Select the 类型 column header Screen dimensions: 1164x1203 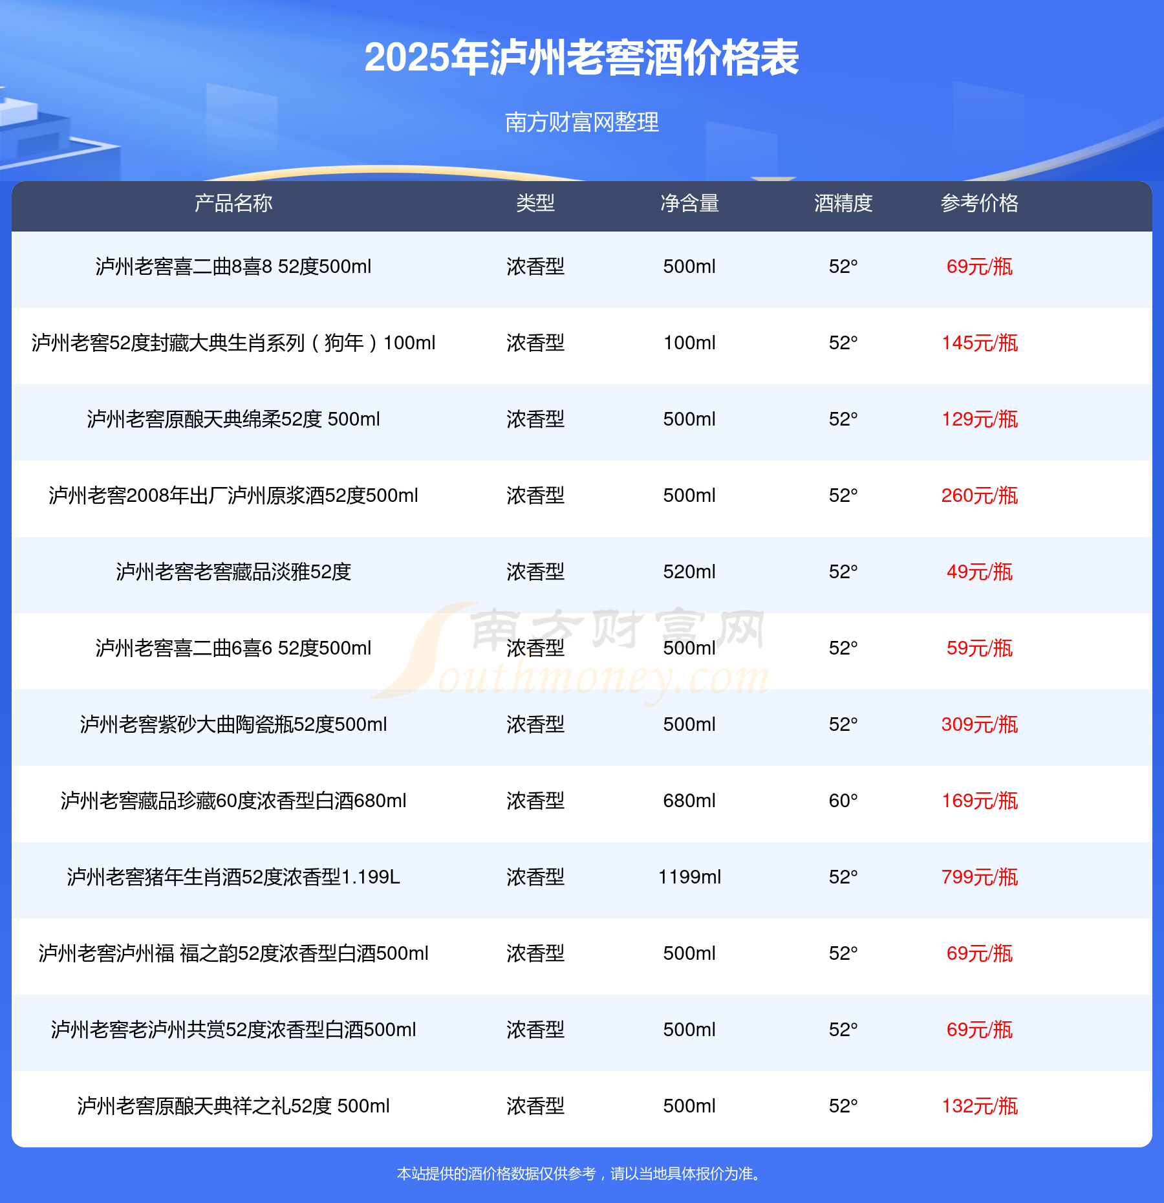[x=535, y=204]
